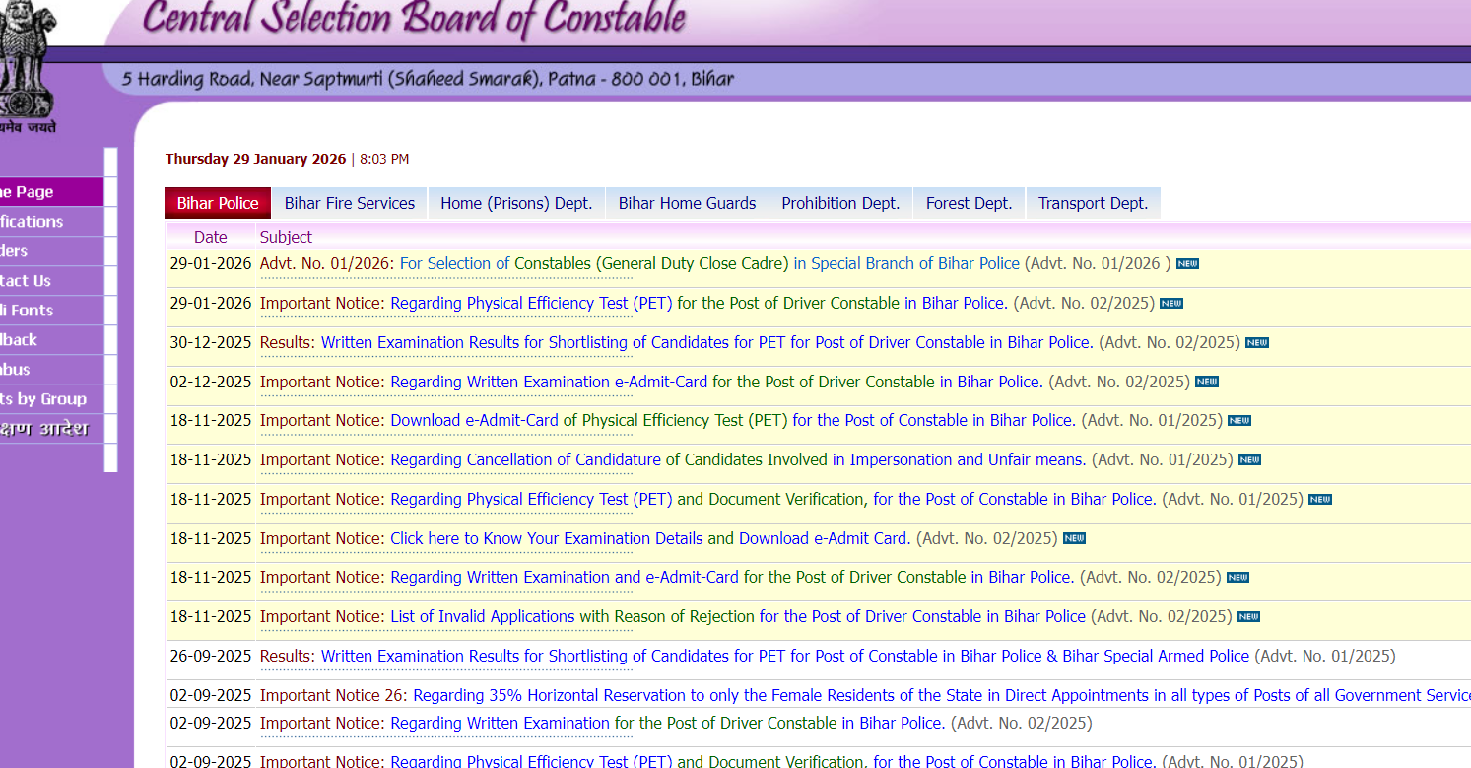This screenshot has width=1471, height=768.
Task: Click the Ashoka emblem logo
Action: [28, 64]
